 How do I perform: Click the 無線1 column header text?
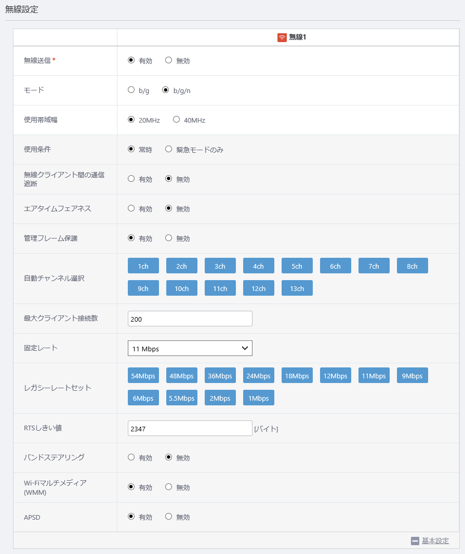[x=298, y=37]
